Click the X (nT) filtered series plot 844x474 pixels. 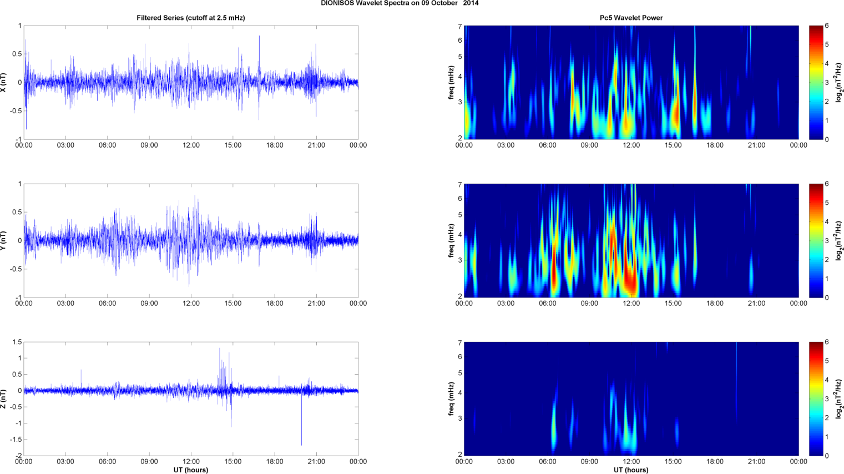pos(191,82)
